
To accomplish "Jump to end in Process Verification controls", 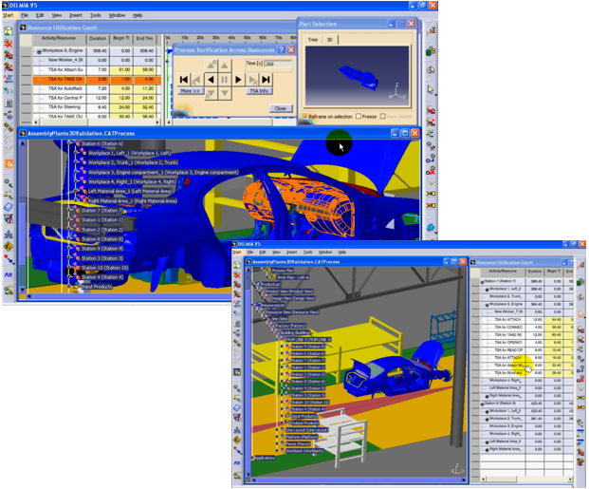I will [x=266, y=80].
